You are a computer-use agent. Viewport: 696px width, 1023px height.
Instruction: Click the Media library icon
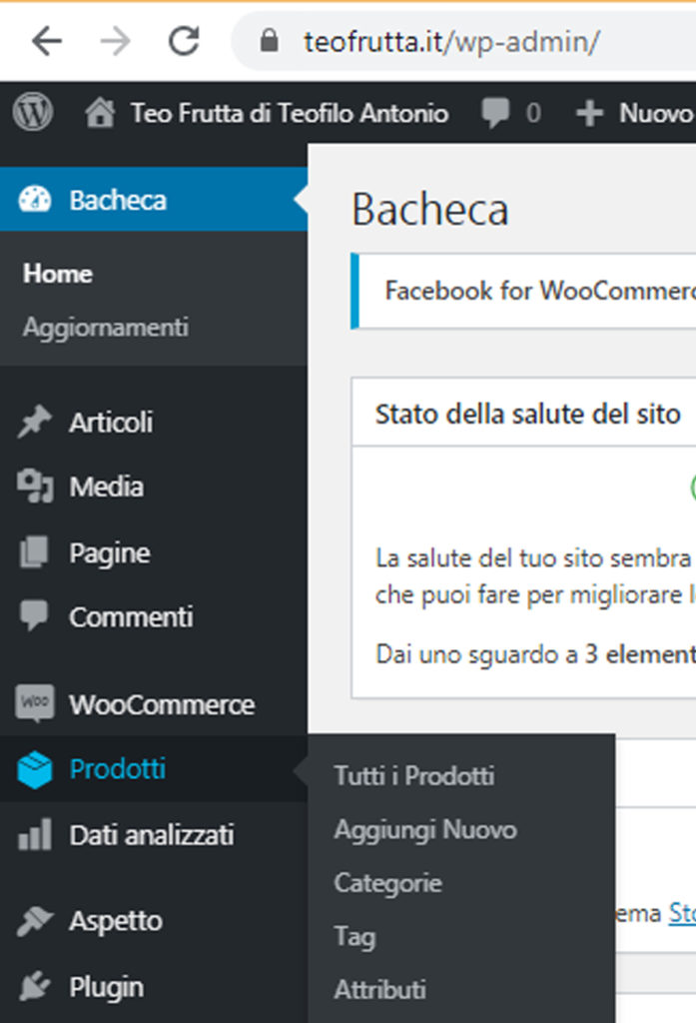pyautogui.click(x=35, y=487)
